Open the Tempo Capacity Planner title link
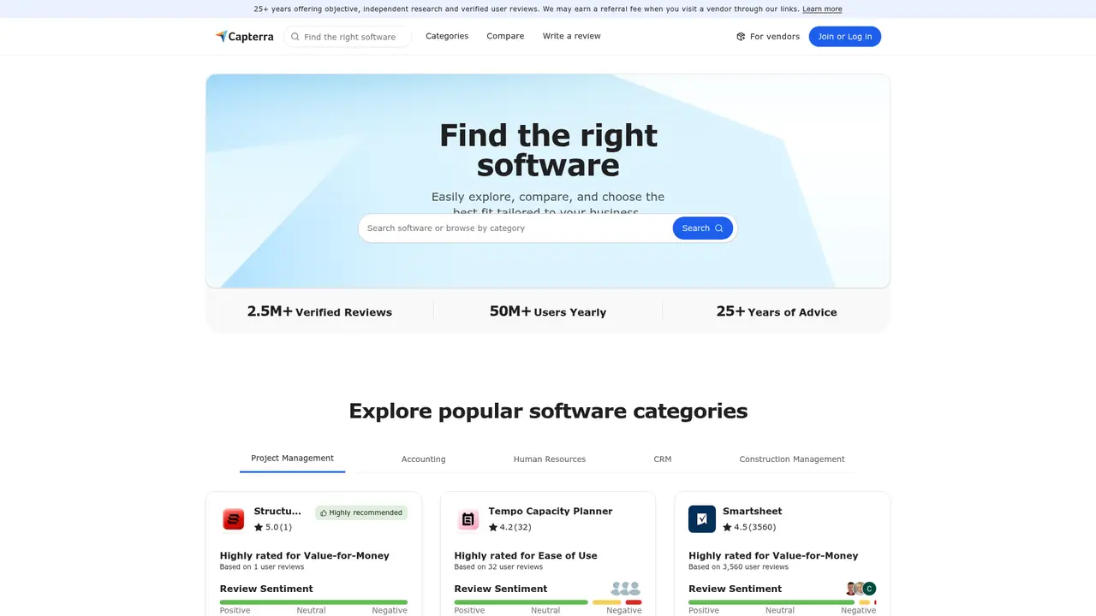Screen dimensions: 1096x616 coord(551,512)
